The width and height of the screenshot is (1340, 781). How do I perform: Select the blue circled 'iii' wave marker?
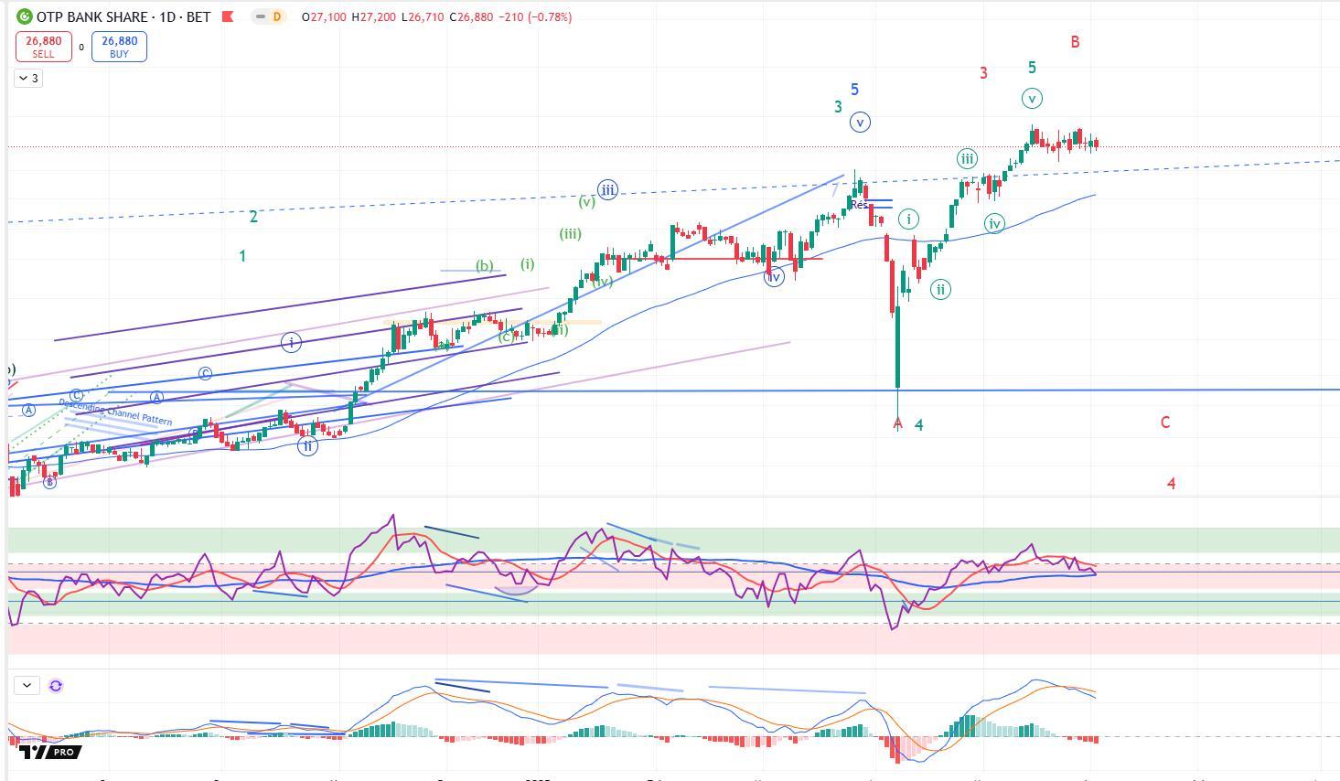point(607,190)
